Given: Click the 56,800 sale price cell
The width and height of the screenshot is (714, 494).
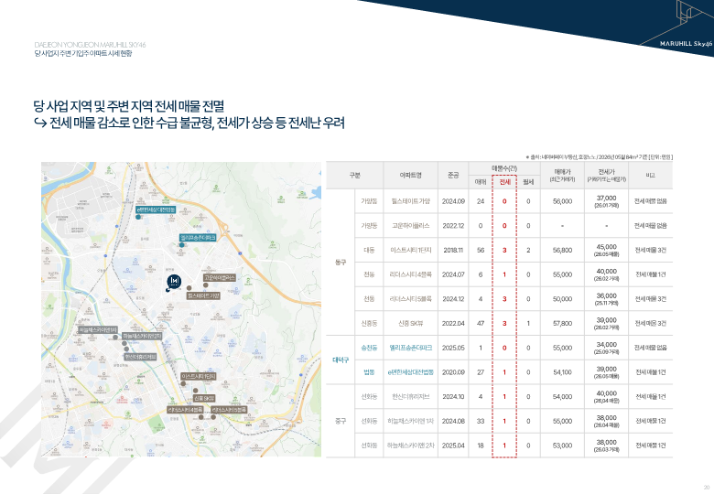Looking at the screenshot, I should [562, 250].
